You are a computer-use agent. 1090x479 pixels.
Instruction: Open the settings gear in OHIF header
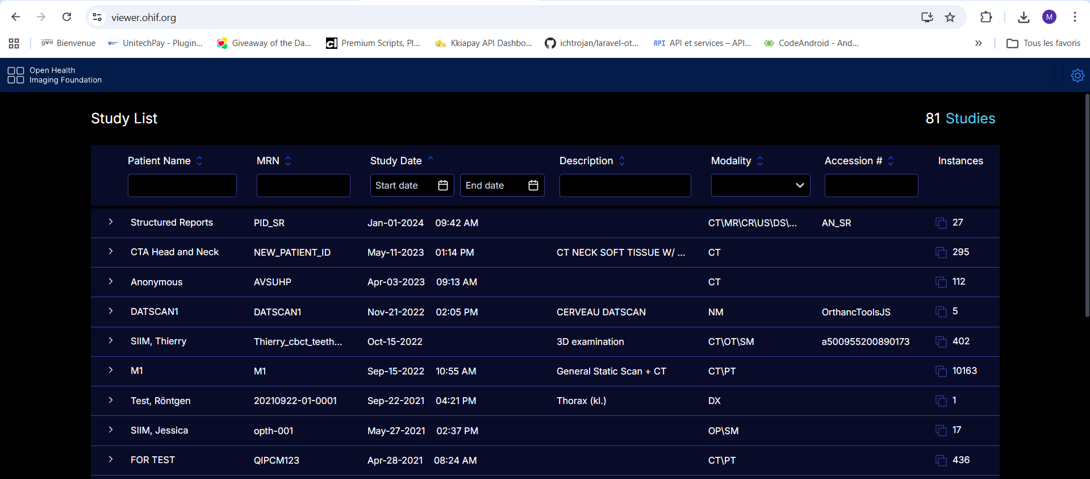point(1077,76)
